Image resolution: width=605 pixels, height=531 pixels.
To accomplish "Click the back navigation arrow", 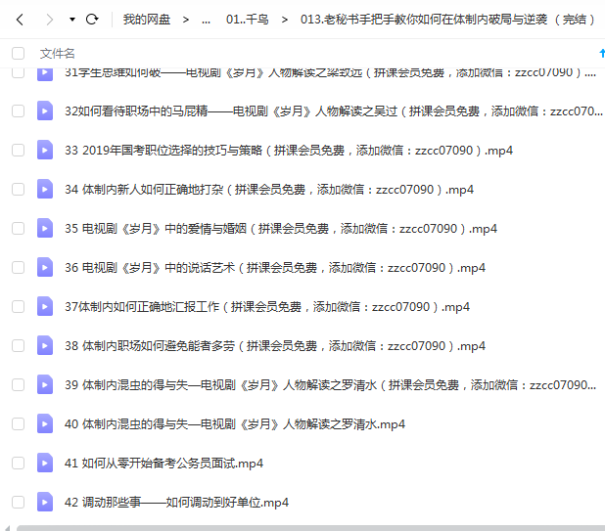I will point(20,20).
